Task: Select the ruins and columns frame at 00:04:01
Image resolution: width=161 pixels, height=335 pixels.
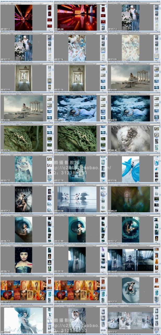Action: coord(130,78)
